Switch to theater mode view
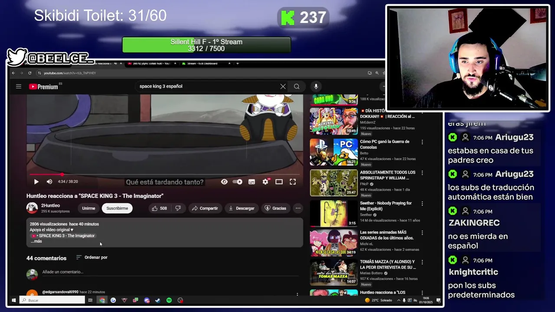Screen dimensions: 555x312 (279, 182)
